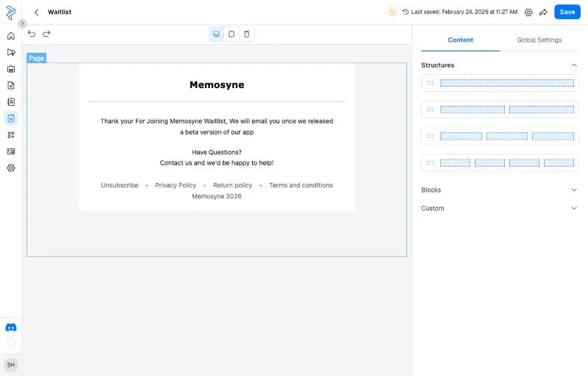
Task: Switch to desktop preview mode
Action: (216, 34)
